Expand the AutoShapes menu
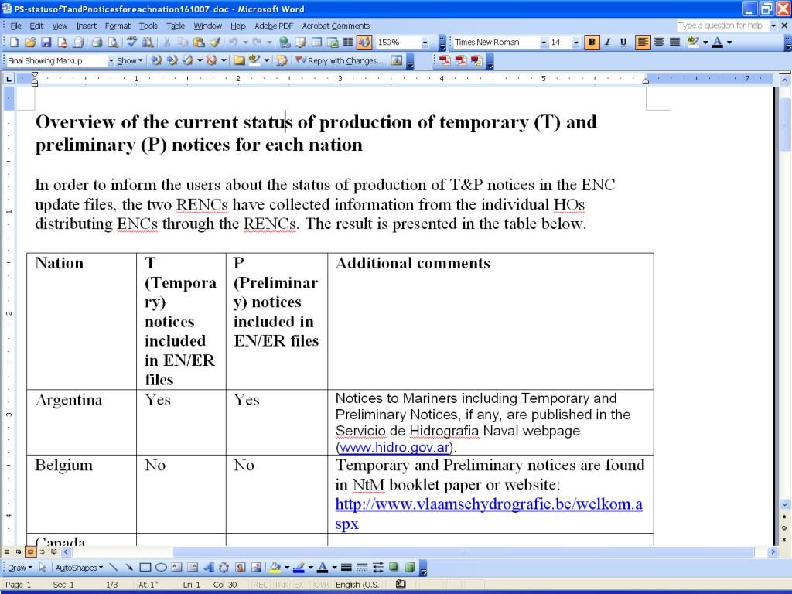This screenshot has width=792, height=594. click(x=79, y=568)
